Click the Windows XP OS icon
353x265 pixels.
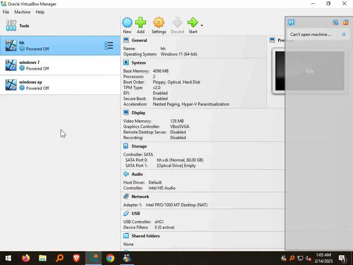click(11, 85)
